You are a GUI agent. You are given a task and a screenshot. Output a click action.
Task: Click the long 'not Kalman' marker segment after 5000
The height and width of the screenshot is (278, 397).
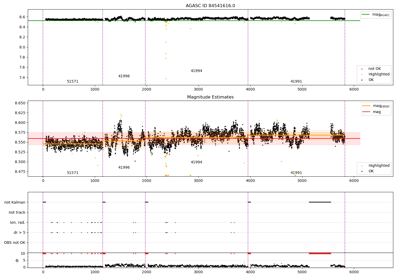click(320, 202)
